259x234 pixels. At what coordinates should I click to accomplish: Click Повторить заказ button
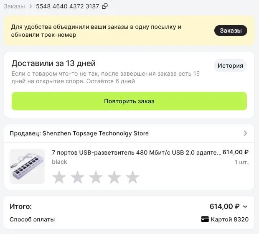[x=129, y=101]
